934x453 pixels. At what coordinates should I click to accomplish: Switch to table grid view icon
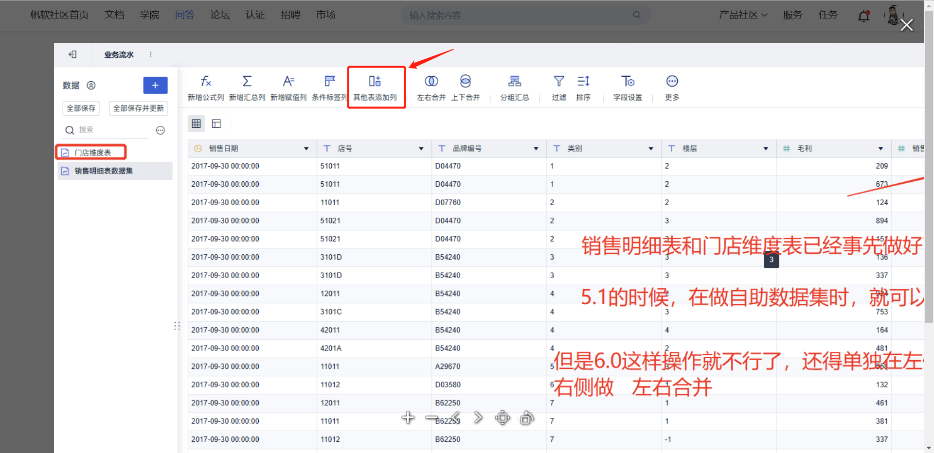point(196,123)
